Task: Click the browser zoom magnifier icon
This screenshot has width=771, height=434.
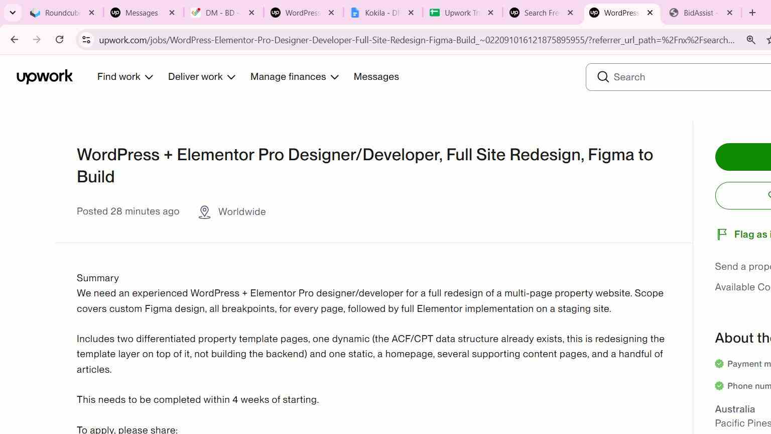Action: coord(751,40)
